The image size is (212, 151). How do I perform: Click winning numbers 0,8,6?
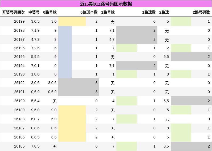tap(35, 128)
